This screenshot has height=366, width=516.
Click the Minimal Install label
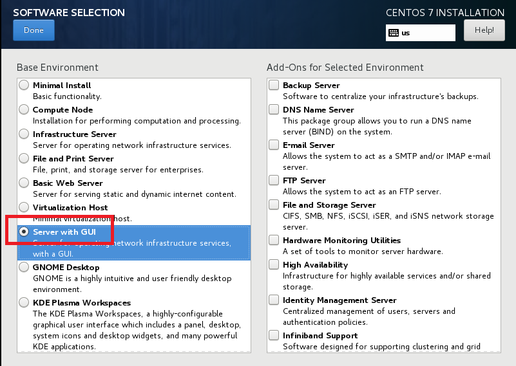[62, 86]
